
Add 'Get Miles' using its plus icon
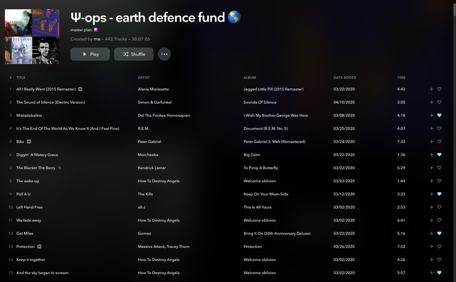[431, 233]
